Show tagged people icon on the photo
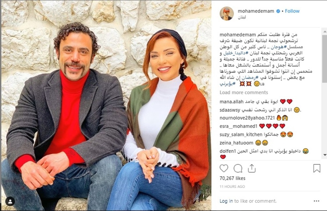Image resolution: width=327 pixels, height=211 pixels. click(10, 201)
